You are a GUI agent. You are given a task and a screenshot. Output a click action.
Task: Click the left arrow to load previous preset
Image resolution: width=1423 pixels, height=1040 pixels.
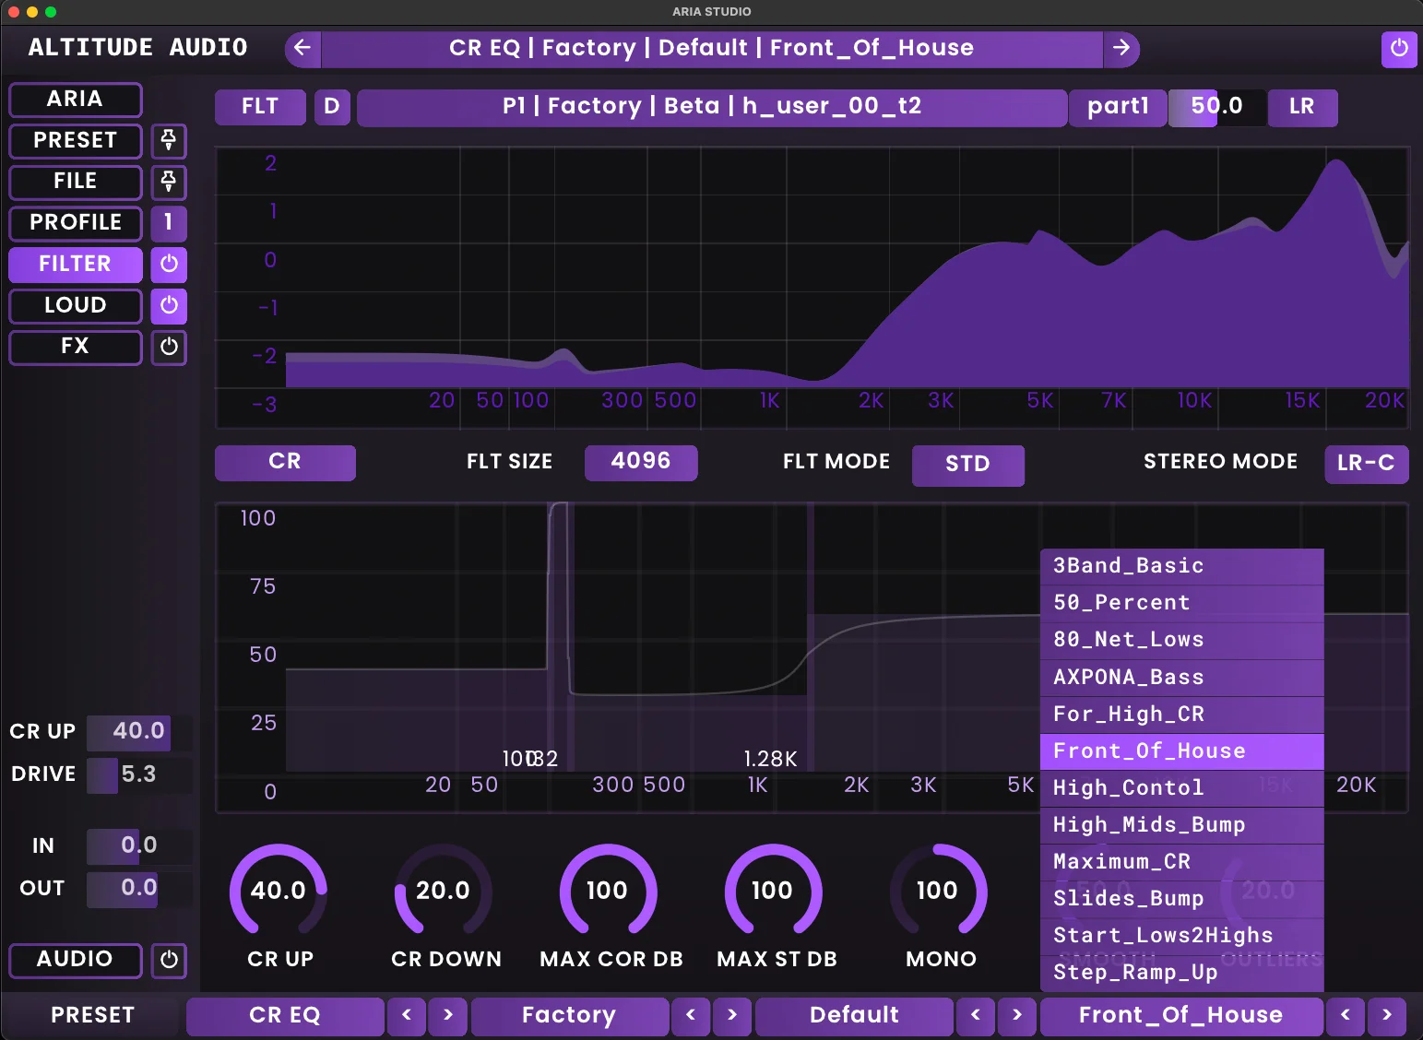(x=302, y=48)
